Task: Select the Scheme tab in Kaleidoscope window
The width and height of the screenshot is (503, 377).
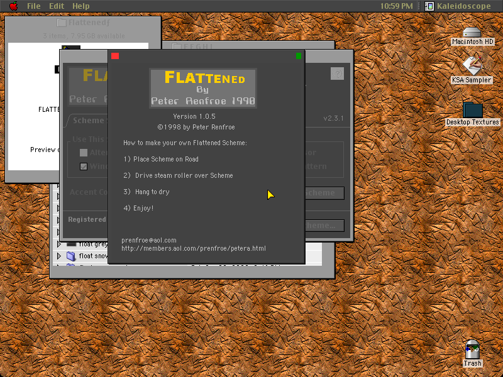Action: (x=87, y=121)
